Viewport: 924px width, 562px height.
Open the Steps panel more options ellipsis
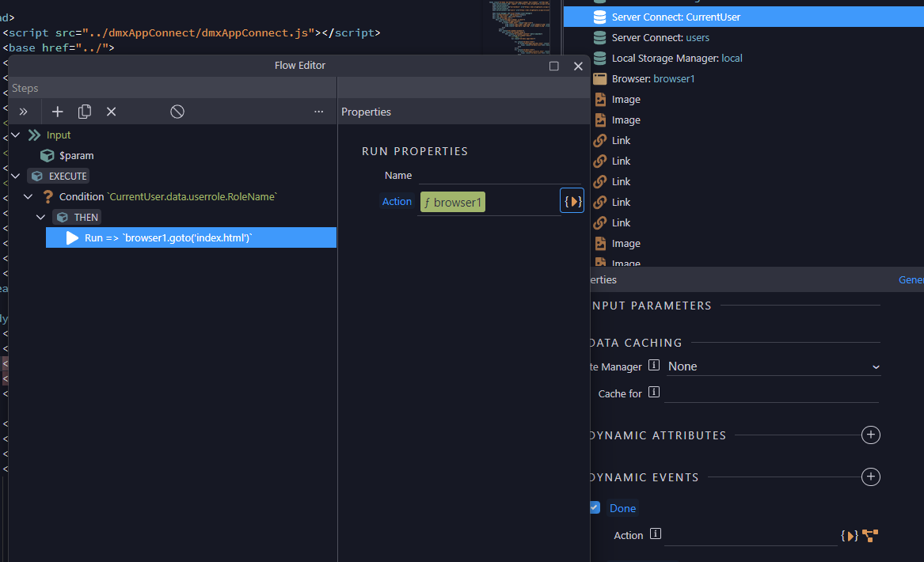pyautogui.click(x=319, y=112)
